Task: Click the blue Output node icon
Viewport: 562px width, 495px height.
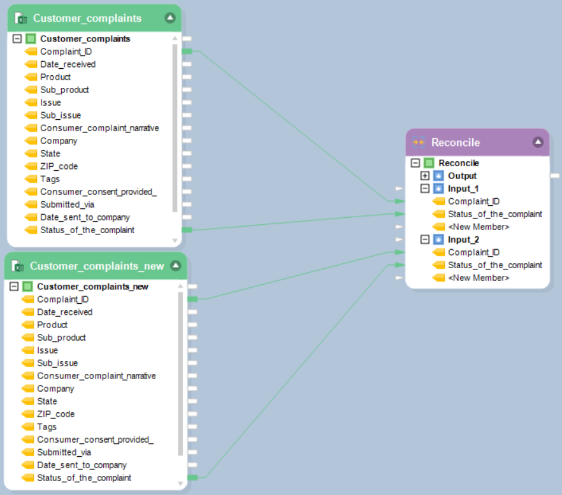Action: [x=438, y=176]
